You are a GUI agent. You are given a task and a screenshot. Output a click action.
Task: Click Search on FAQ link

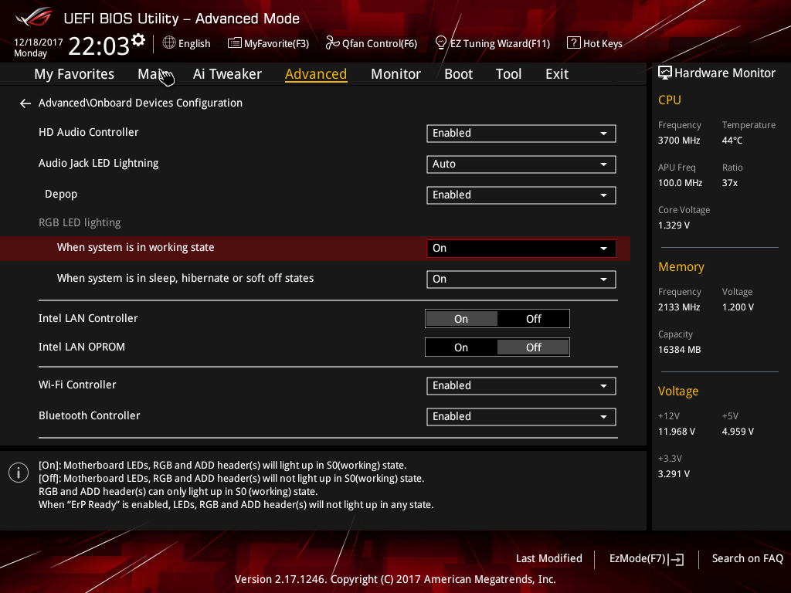(747, 559)
